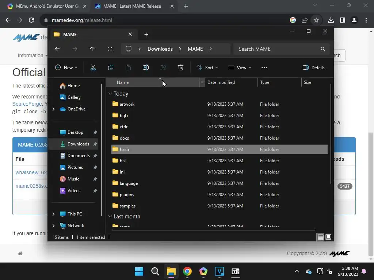Click the 7-Zip icon on taskbar
Screen dimensions: 374x280
[x=236, y=271]
